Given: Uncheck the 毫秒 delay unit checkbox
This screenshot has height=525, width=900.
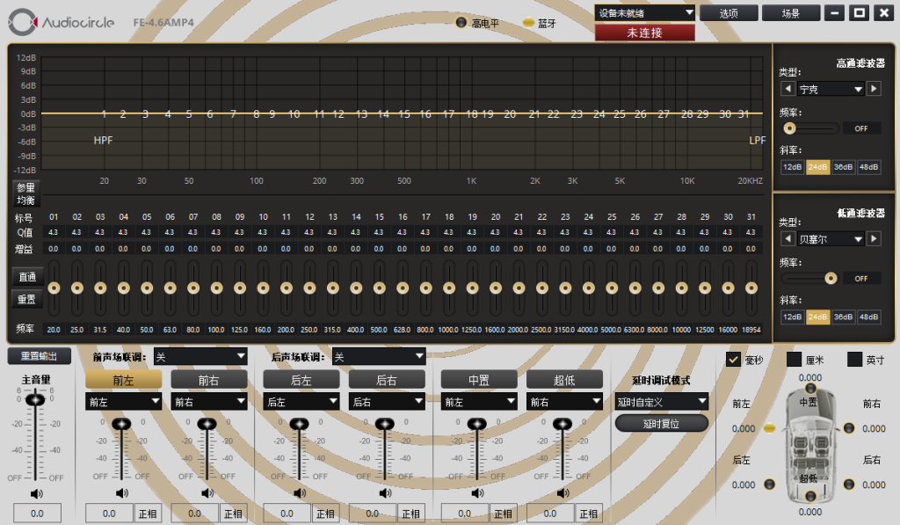Looking at the screenshot, I should [733, 360].
